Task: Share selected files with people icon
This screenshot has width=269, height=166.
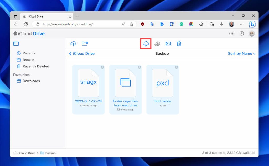Action: point(157,44)
